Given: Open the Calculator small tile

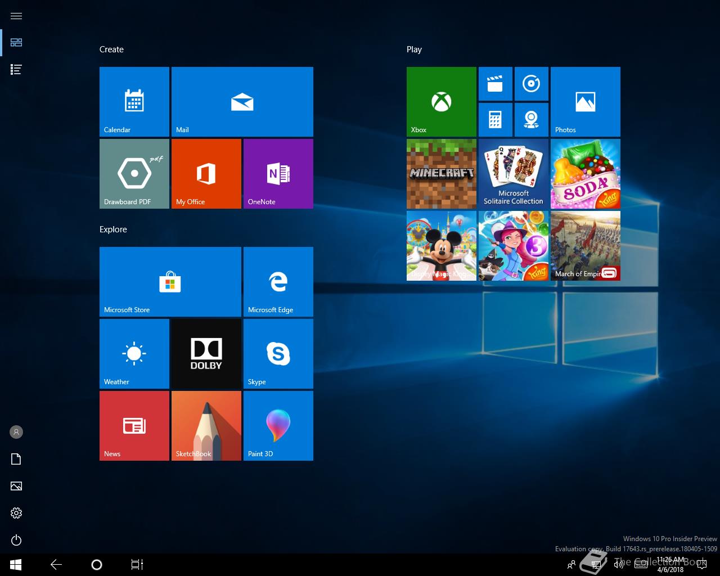Looking at the screenshot, I should tap(496, 120).
